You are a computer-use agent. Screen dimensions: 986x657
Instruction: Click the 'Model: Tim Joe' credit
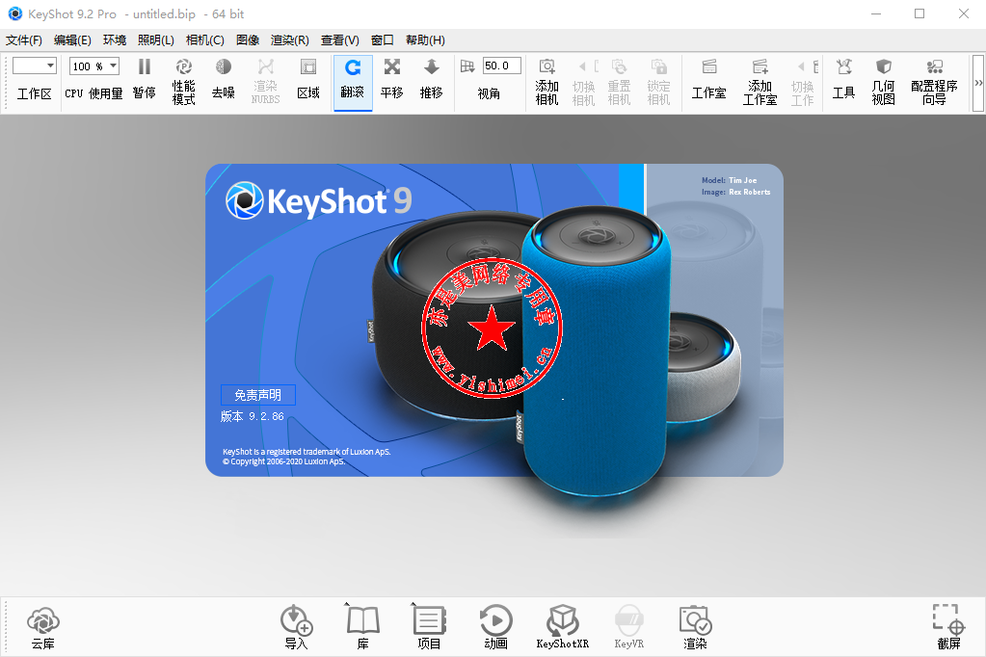[x=730, y=180]
